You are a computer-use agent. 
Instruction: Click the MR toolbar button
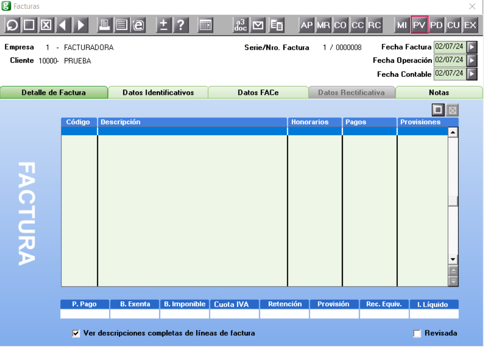coord(323,25)
